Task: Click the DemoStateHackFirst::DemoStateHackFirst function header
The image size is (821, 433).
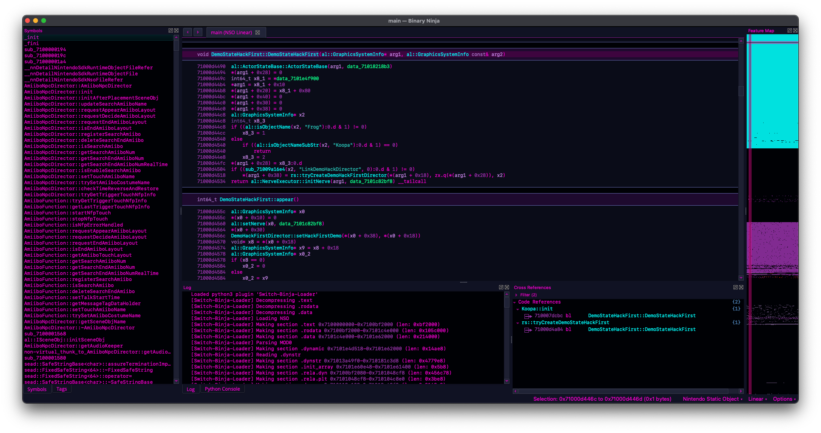Action: click(265, 54)
